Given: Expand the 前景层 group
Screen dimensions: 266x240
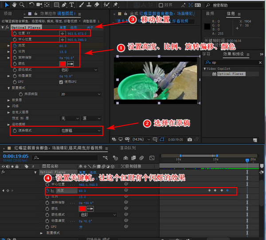Looking at the screenshot, I should pos(8,100).
